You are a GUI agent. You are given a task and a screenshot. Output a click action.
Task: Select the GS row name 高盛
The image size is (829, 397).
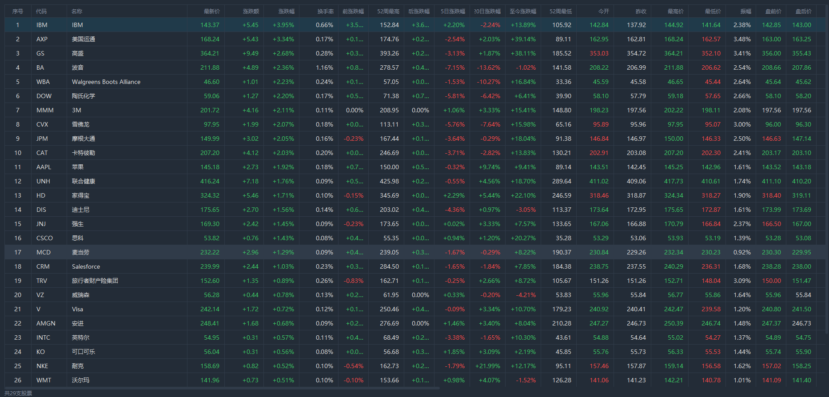[78, 53]
